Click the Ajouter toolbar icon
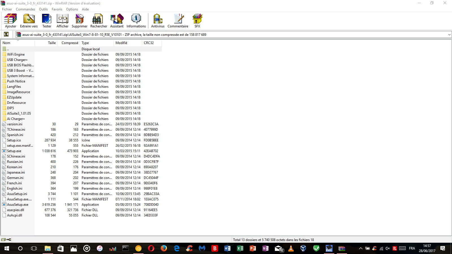The width and height of the screenshot is (452, 254). (10, 21)
